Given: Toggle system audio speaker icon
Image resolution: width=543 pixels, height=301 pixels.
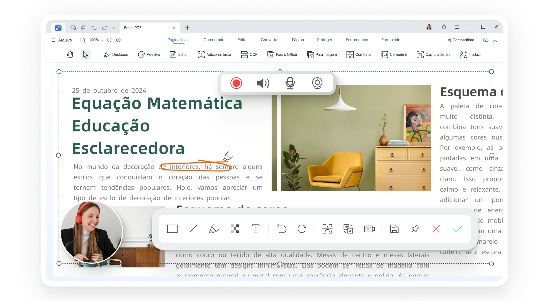Looking at the screenshot, I should pos(263,83).
